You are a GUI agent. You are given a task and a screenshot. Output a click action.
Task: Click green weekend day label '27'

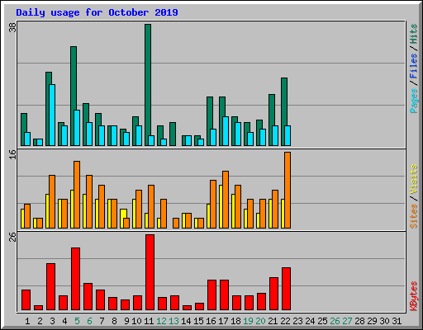(347, 321)
